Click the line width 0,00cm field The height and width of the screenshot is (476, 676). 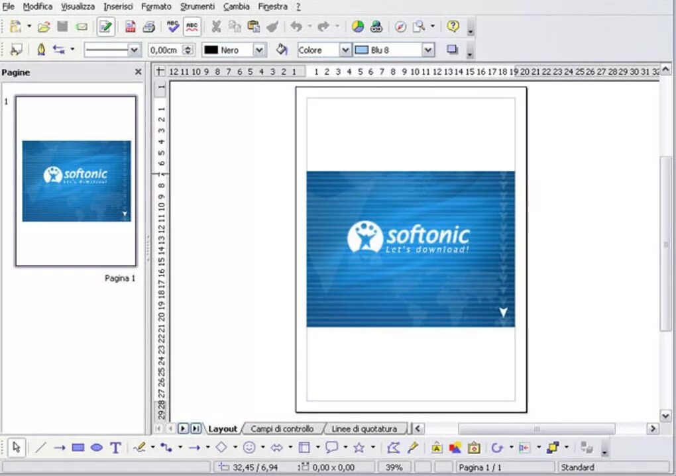(165, 50)
